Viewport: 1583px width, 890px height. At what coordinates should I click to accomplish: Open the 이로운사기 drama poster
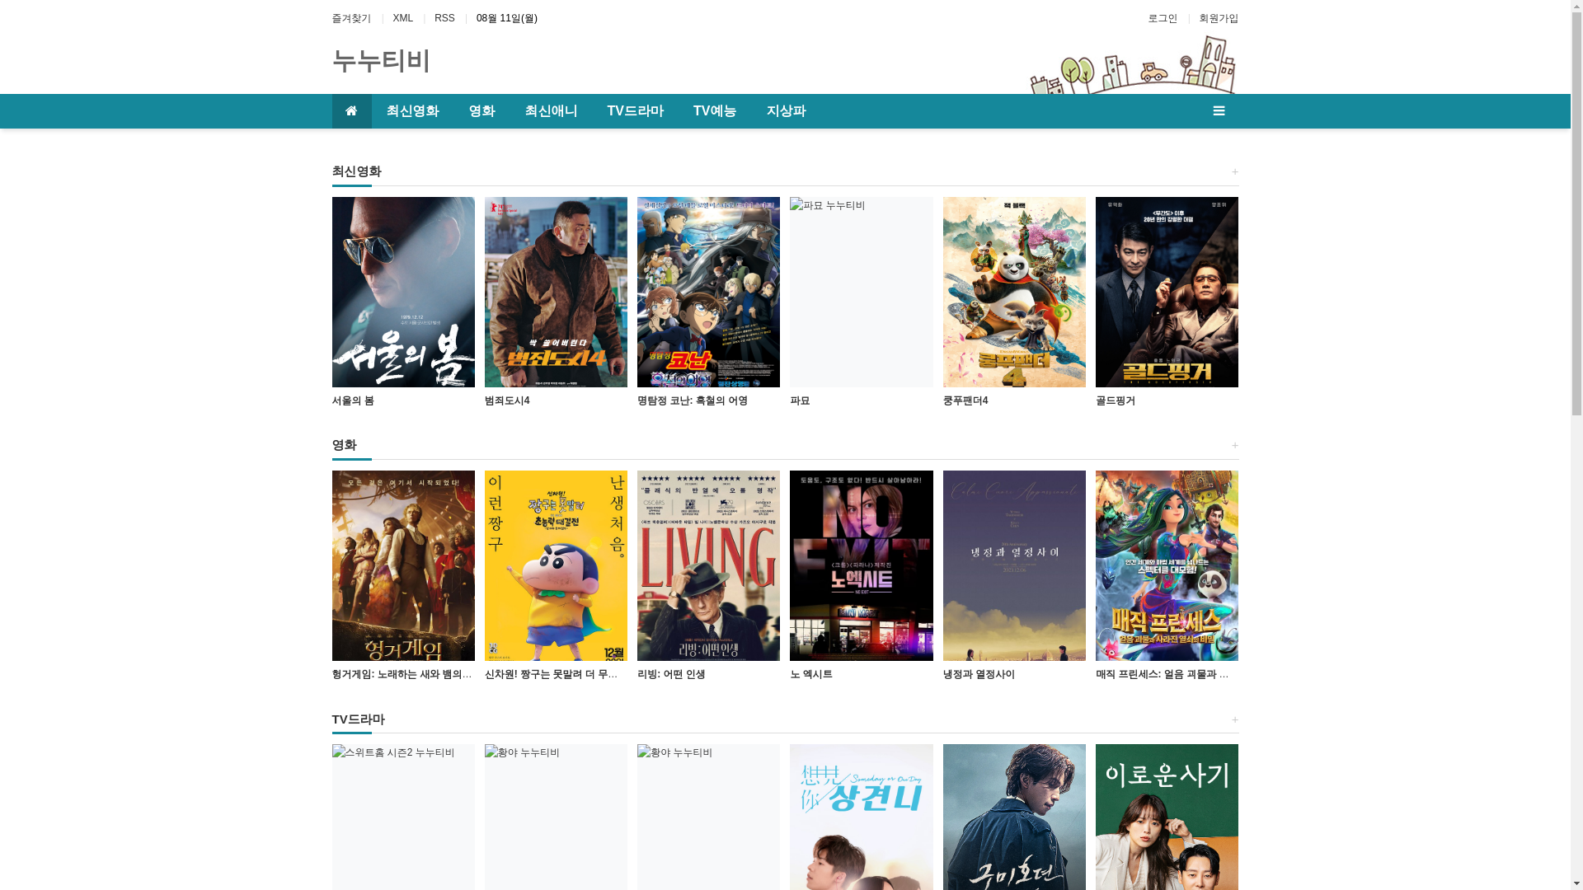1167,817
